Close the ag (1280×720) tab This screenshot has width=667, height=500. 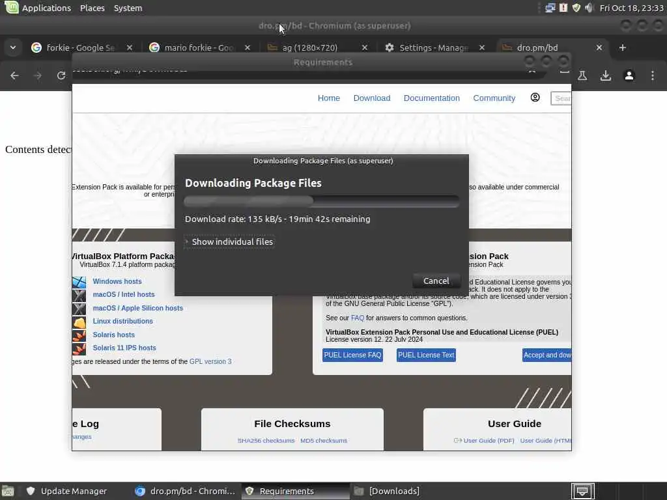pyautogui.click(x=365, y=48)
